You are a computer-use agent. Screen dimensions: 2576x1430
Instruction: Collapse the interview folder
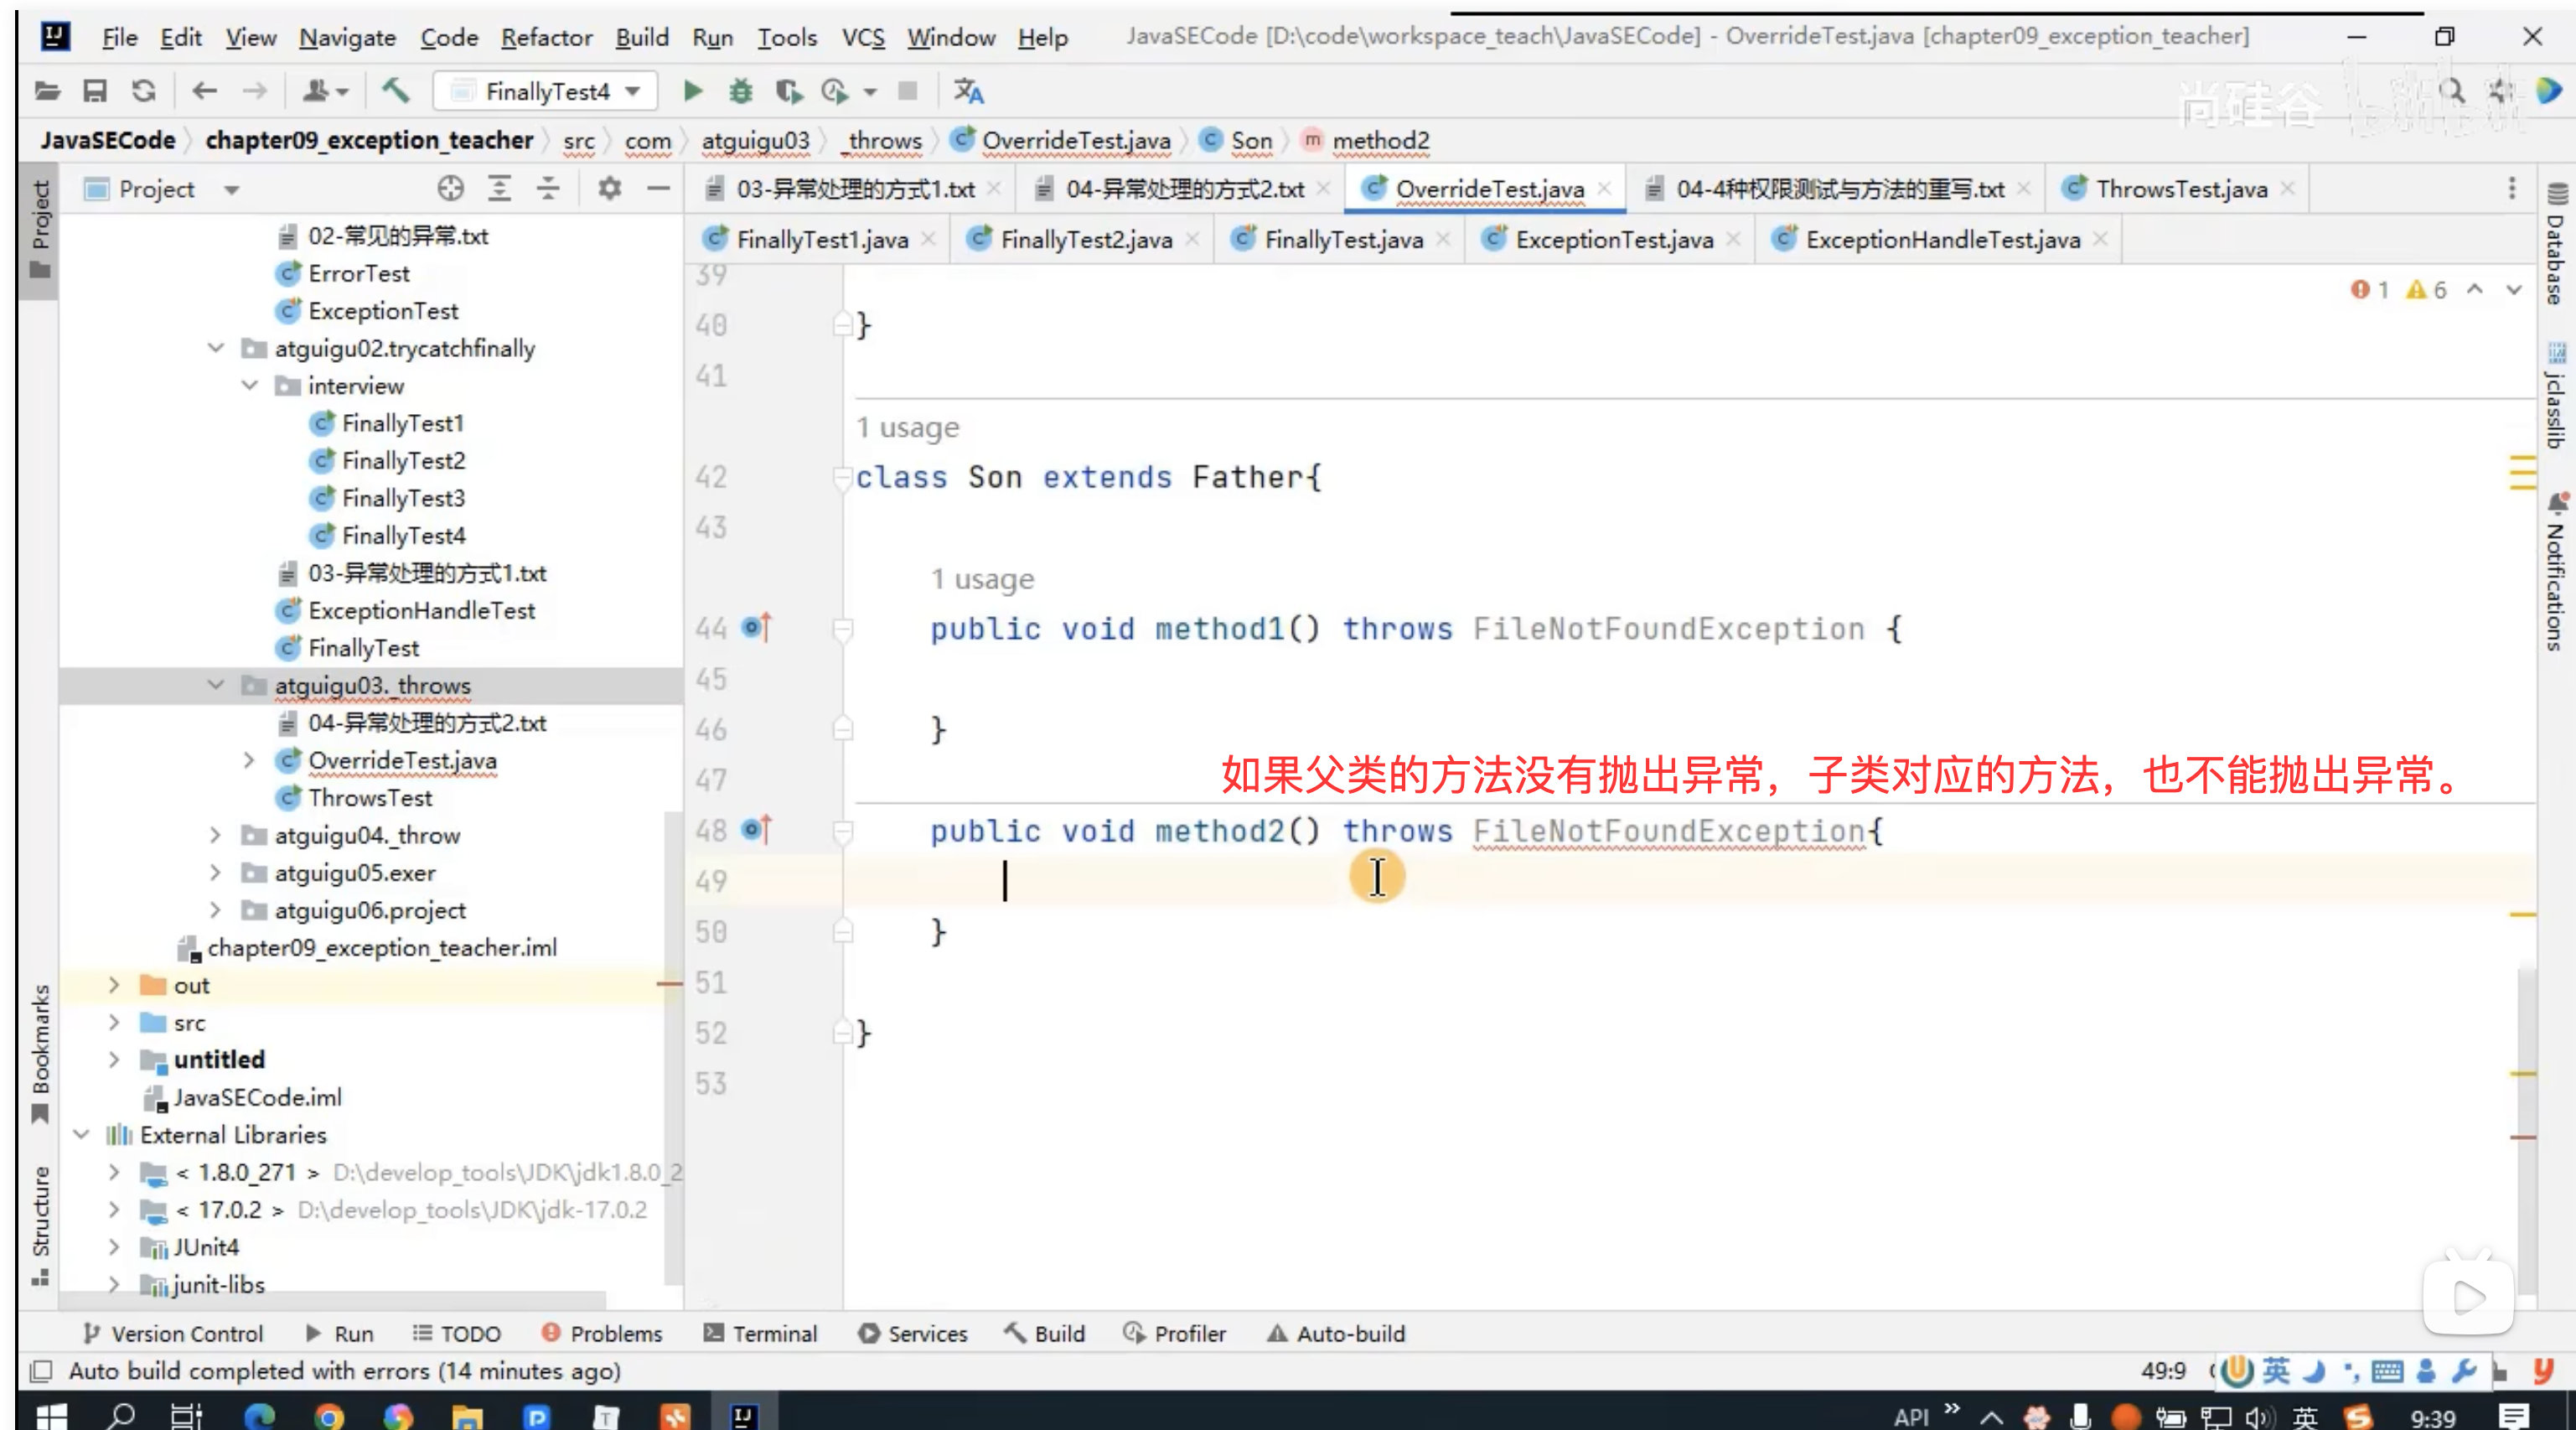tap(250, 386)
